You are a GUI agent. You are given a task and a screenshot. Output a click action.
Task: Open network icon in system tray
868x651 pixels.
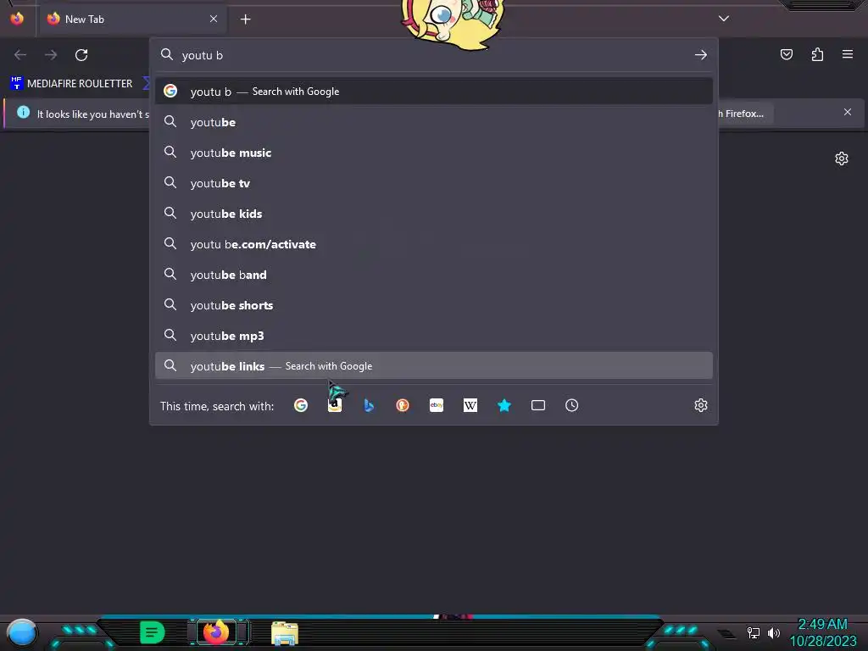click(754, 632)
